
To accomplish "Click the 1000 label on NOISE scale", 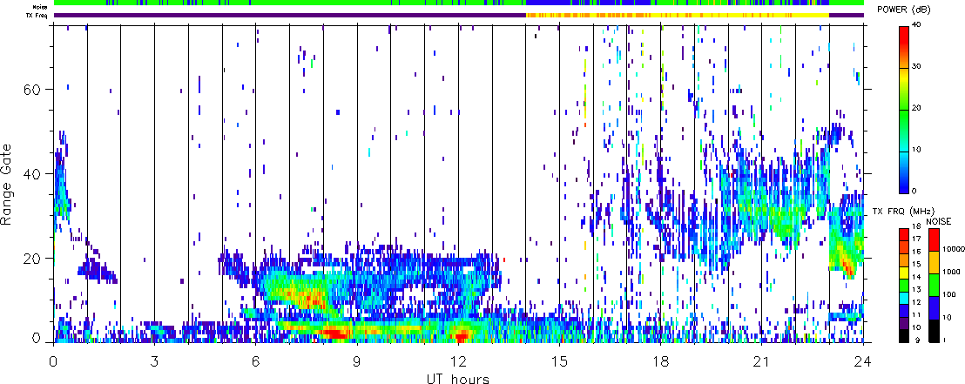I will pos(950,273).
